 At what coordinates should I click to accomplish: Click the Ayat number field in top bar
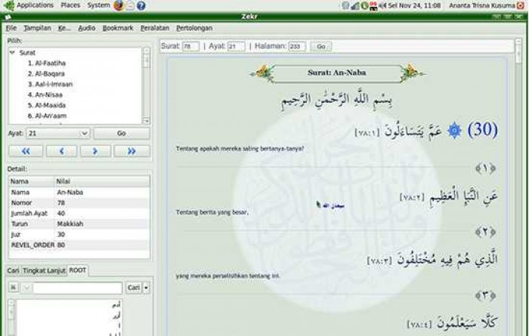236,47
